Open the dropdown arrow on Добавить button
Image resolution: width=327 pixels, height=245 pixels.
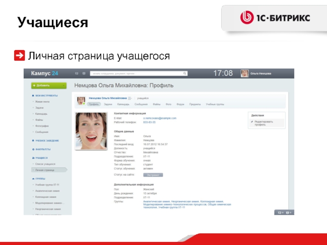point(63,85)
